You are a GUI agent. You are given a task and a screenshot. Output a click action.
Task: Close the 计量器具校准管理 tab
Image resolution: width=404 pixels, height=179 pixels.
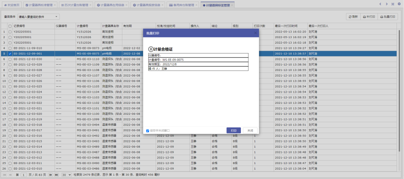point(55,5)
